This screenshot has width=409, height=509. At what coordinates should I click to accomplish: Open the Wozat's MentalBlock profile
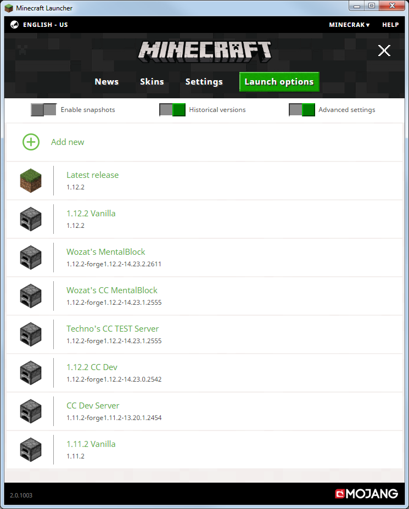pos(204,258)
